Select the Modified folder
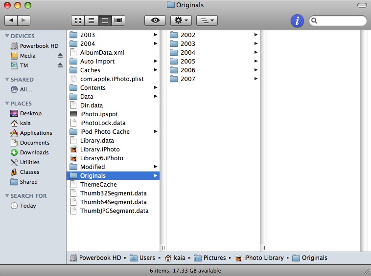Screen dimensions: 371x276 113,167
